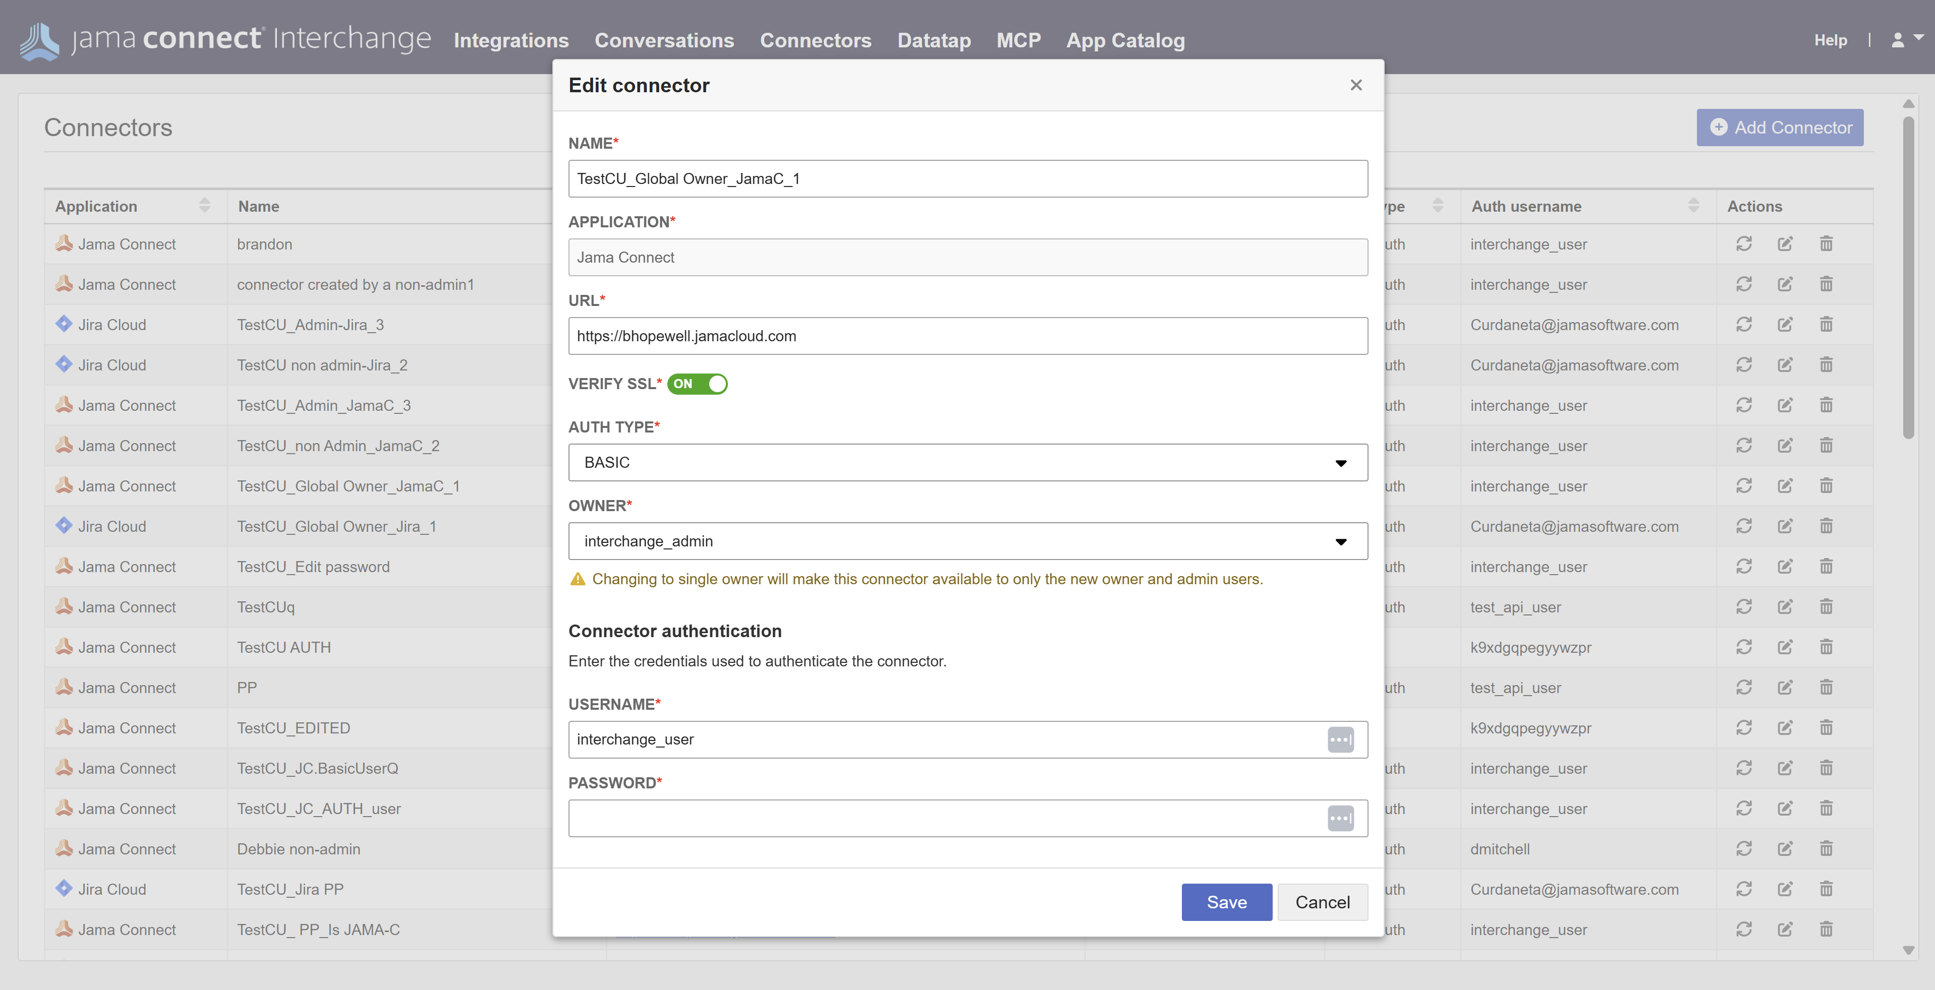This screenshot has width=1935, height=990.
Task: Click the password manager icon in Username field
Action: (1340, 739)
